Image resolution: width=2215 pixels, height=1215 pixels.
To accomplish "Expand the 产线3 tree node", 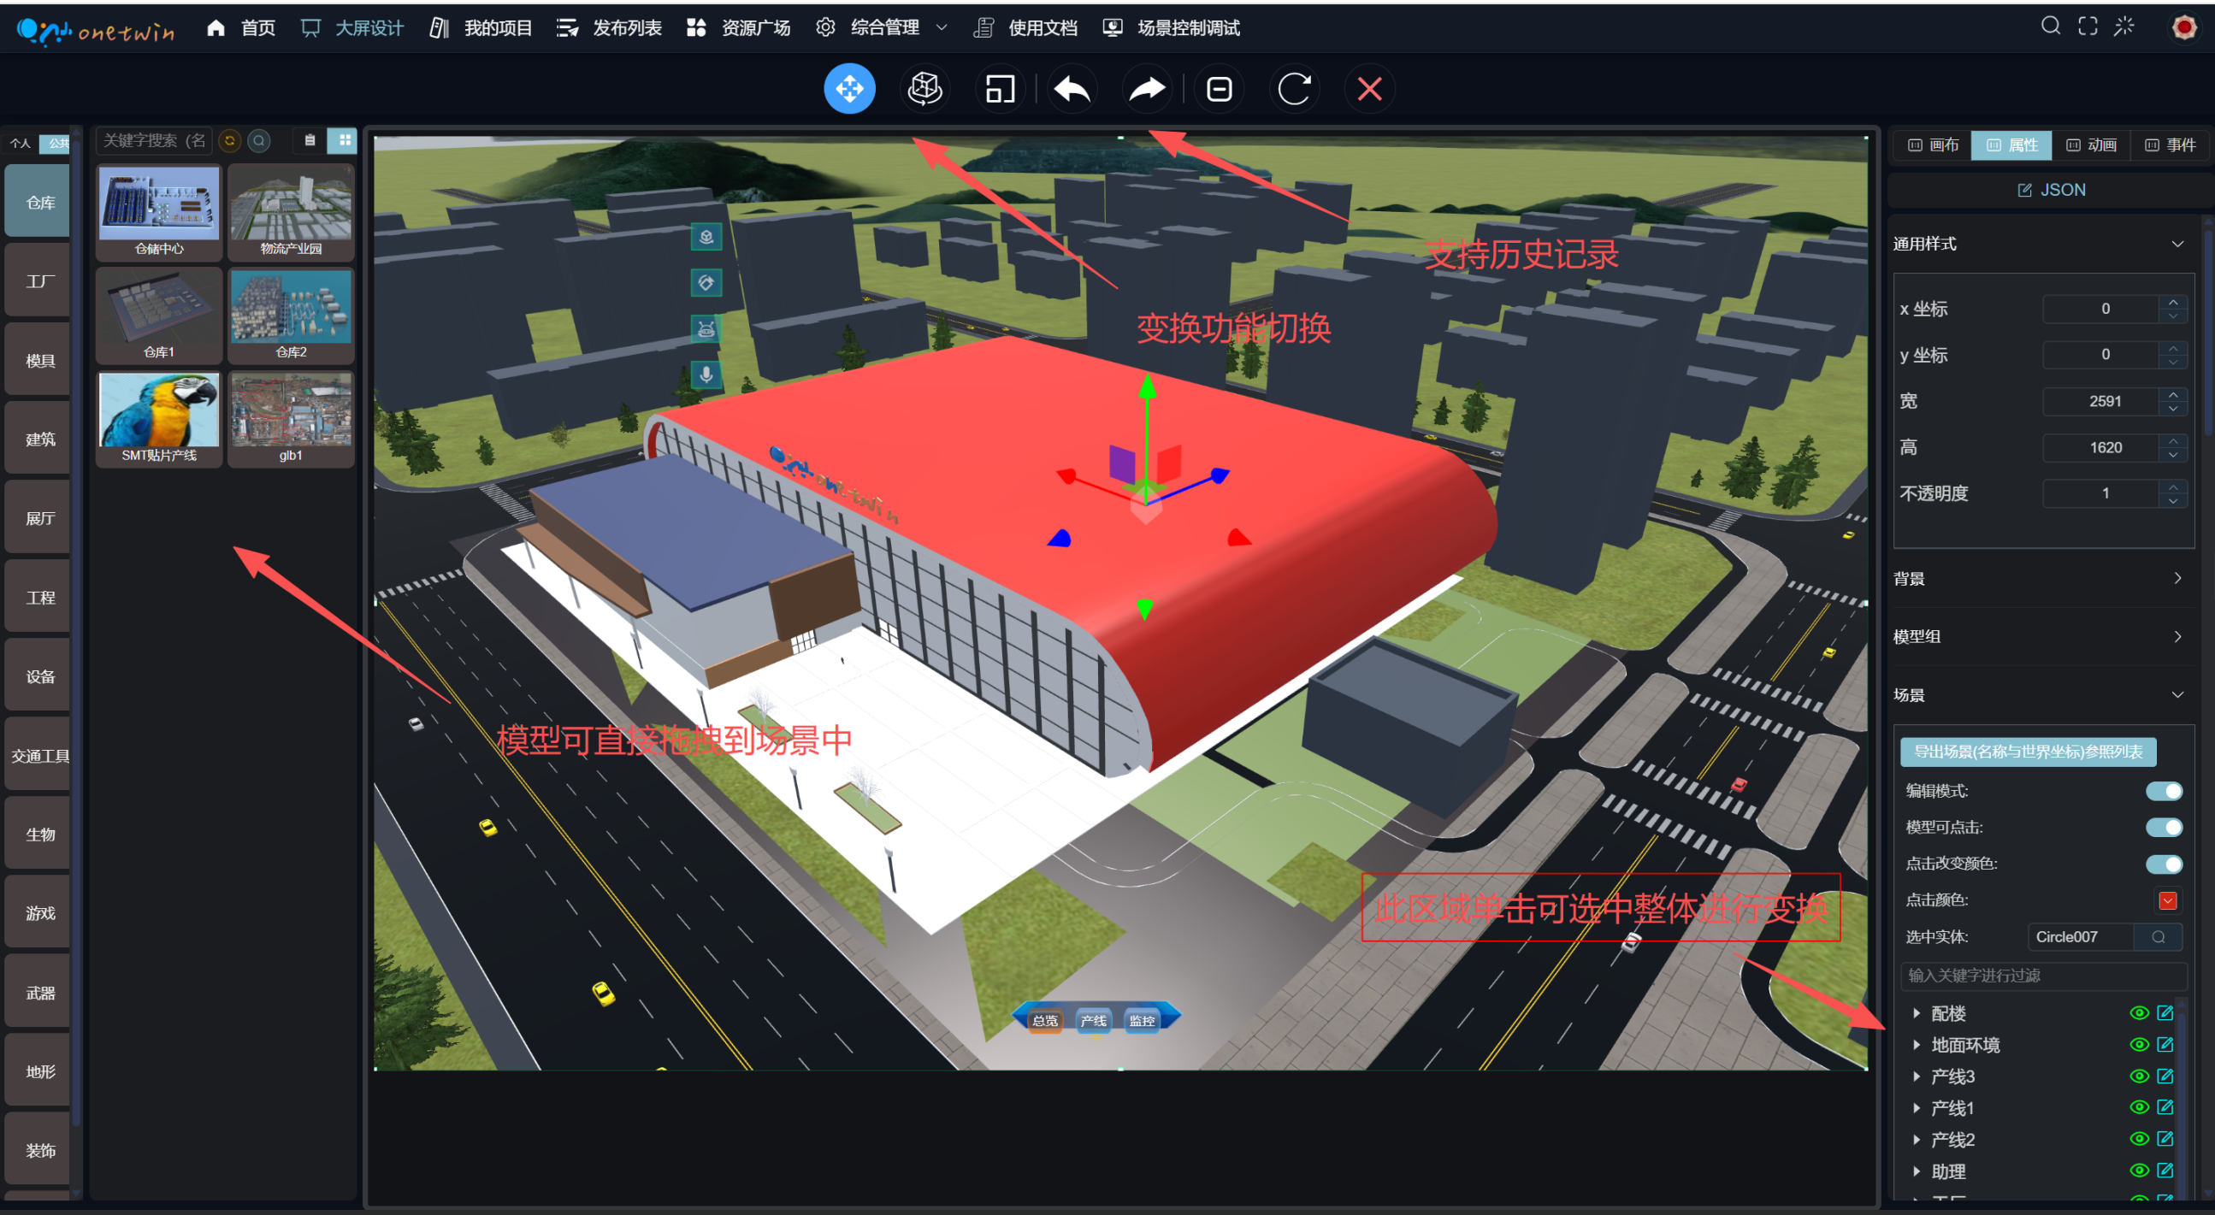I will [1917, 1076].
